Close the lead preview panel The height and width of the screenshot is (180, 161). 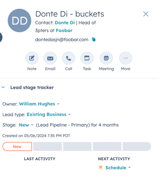coord(146,14)
